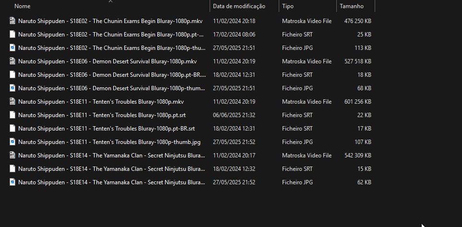Click size value '17 KB'

[x=364, y=129]
